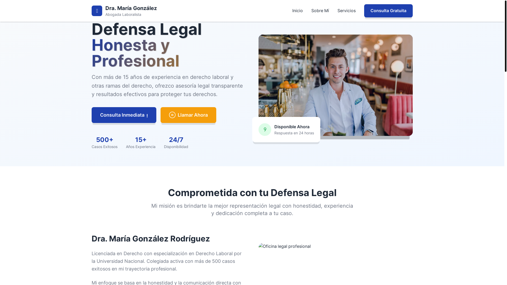Click the 500+ Casos Exitosos stat
507x285 pixels.
[105, 142]
